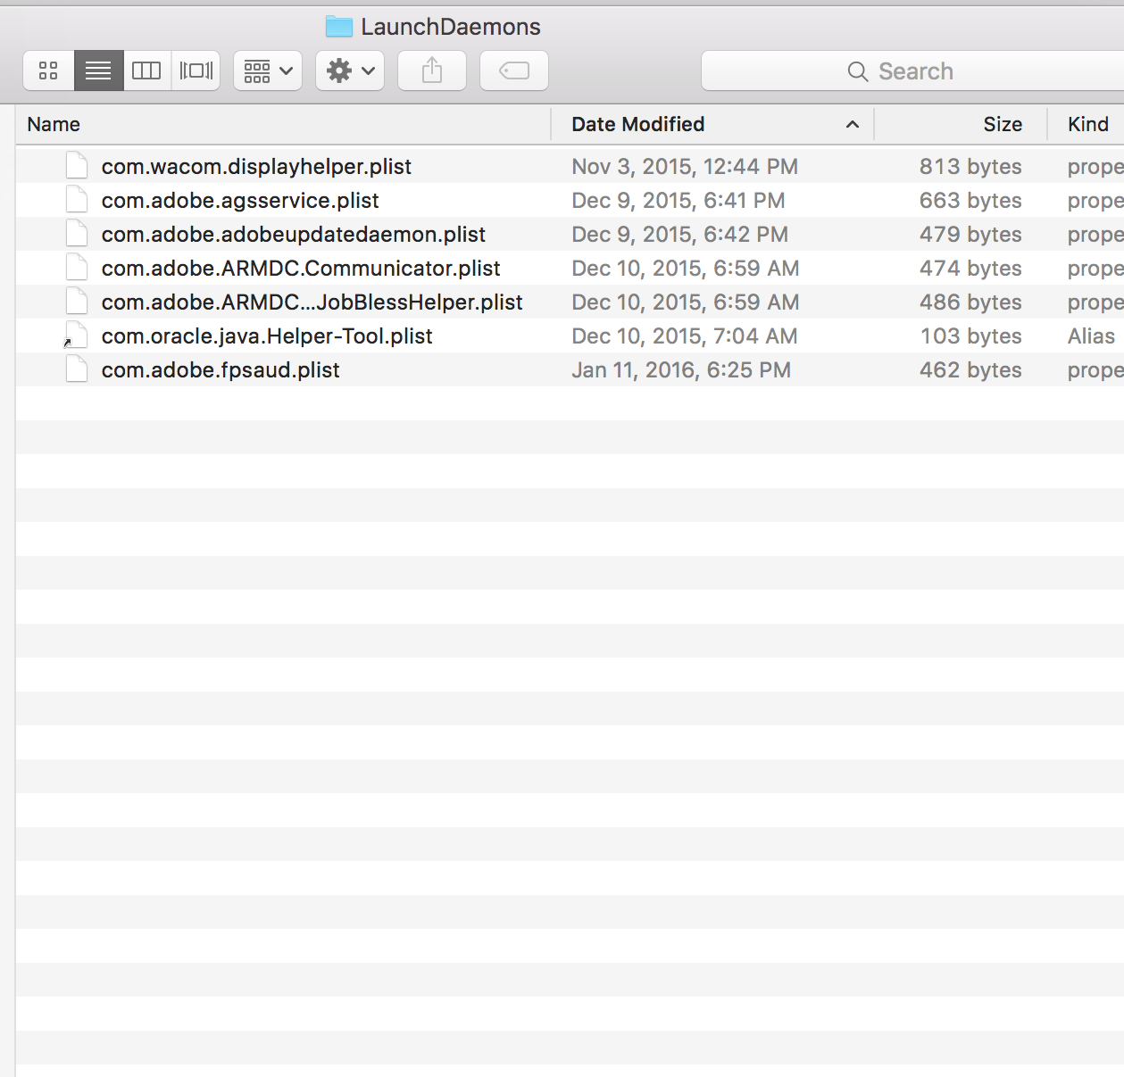Open the item arrangement dropdown
Screen dimensions: 1124x1077
[268, 70]
